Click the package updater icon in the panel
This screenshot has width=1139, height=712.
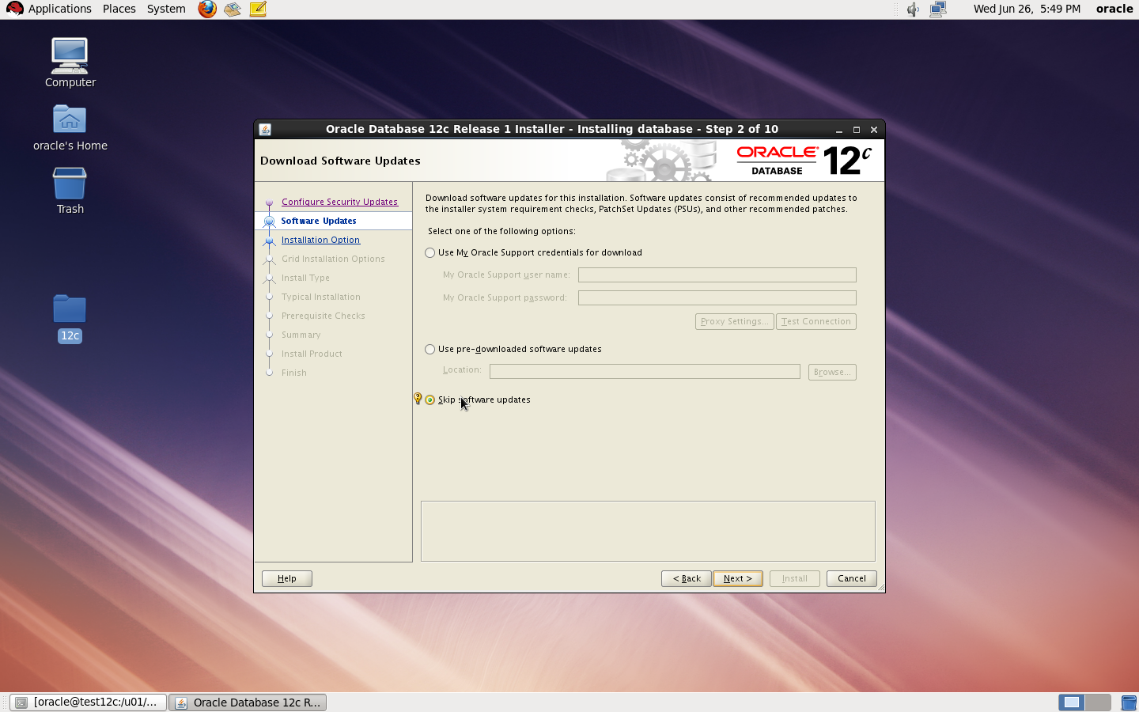232,9
